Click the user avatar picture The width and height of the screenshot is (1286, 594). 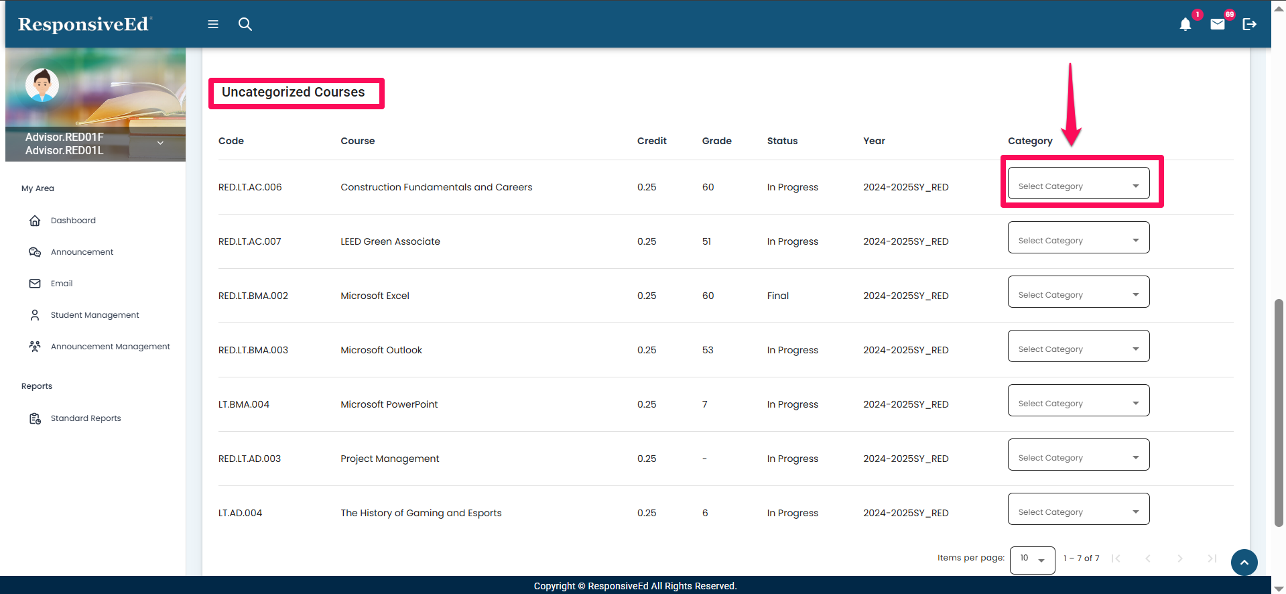click(42, 85)
